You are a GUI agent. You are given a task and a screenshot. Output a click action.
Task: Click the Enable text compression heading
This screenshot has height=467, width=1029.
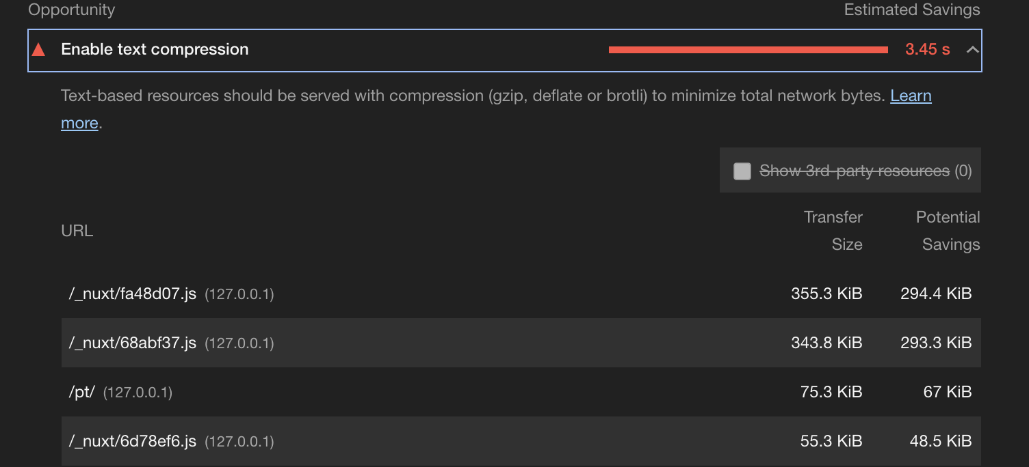coord(154,48)
